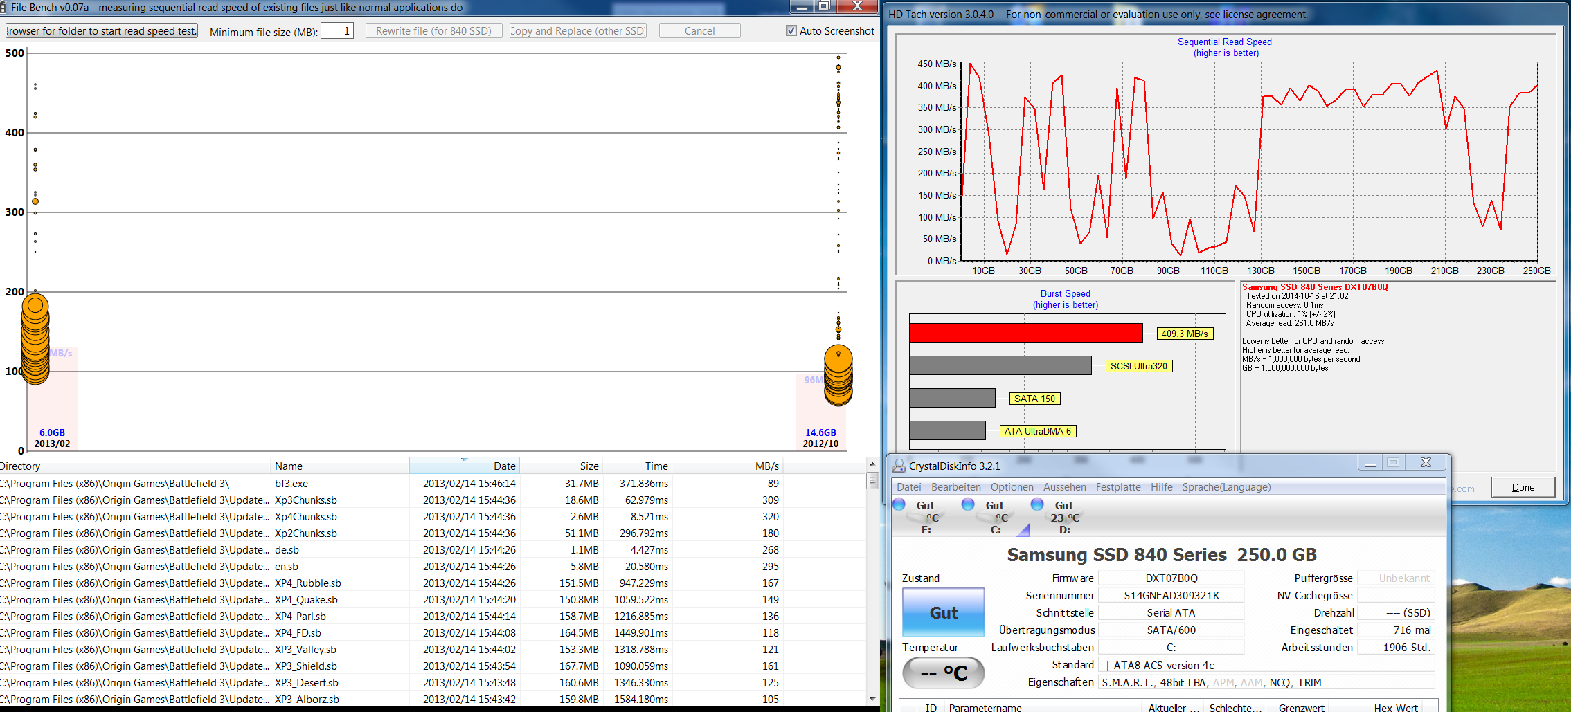
Task: Select the XP3_Shield.sb file row
Action: 433,666
